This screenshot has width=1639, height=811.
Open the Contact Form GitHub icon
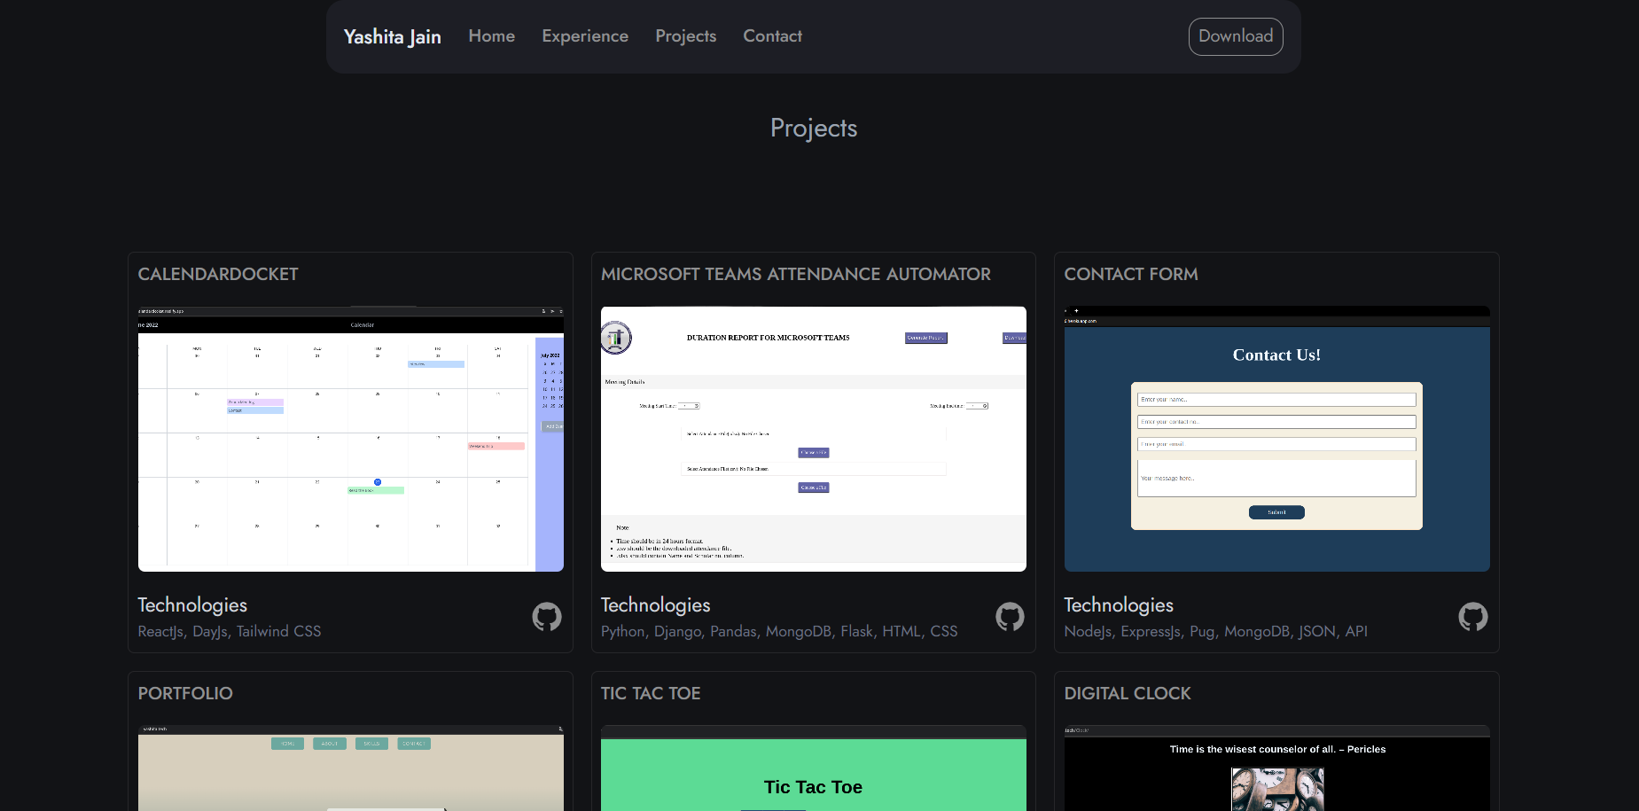pyautogui.click(x=1473, y=617)
